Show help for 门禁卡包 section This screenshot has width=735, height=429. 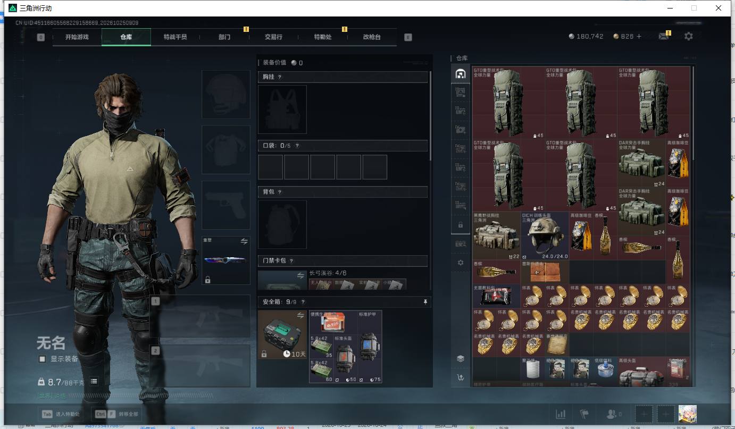291,261
